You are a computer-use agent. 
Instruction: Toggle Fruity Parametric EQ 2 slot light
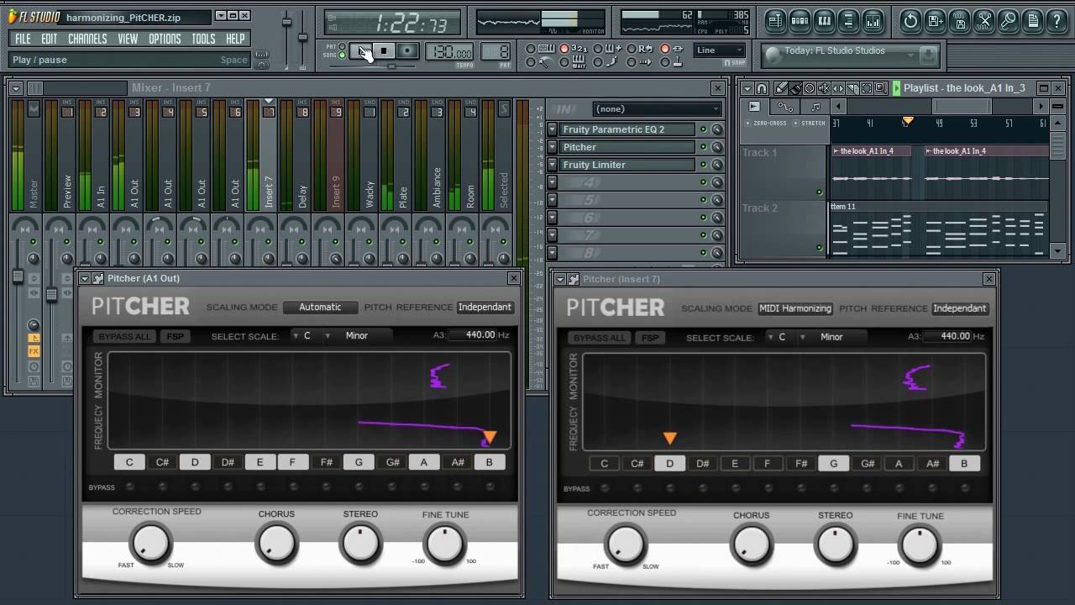tap(703, 129)
